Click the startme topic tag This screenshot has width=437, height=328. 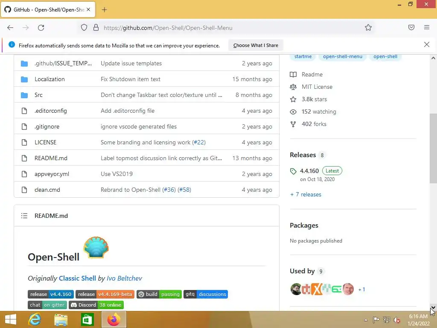coord(303,57)
